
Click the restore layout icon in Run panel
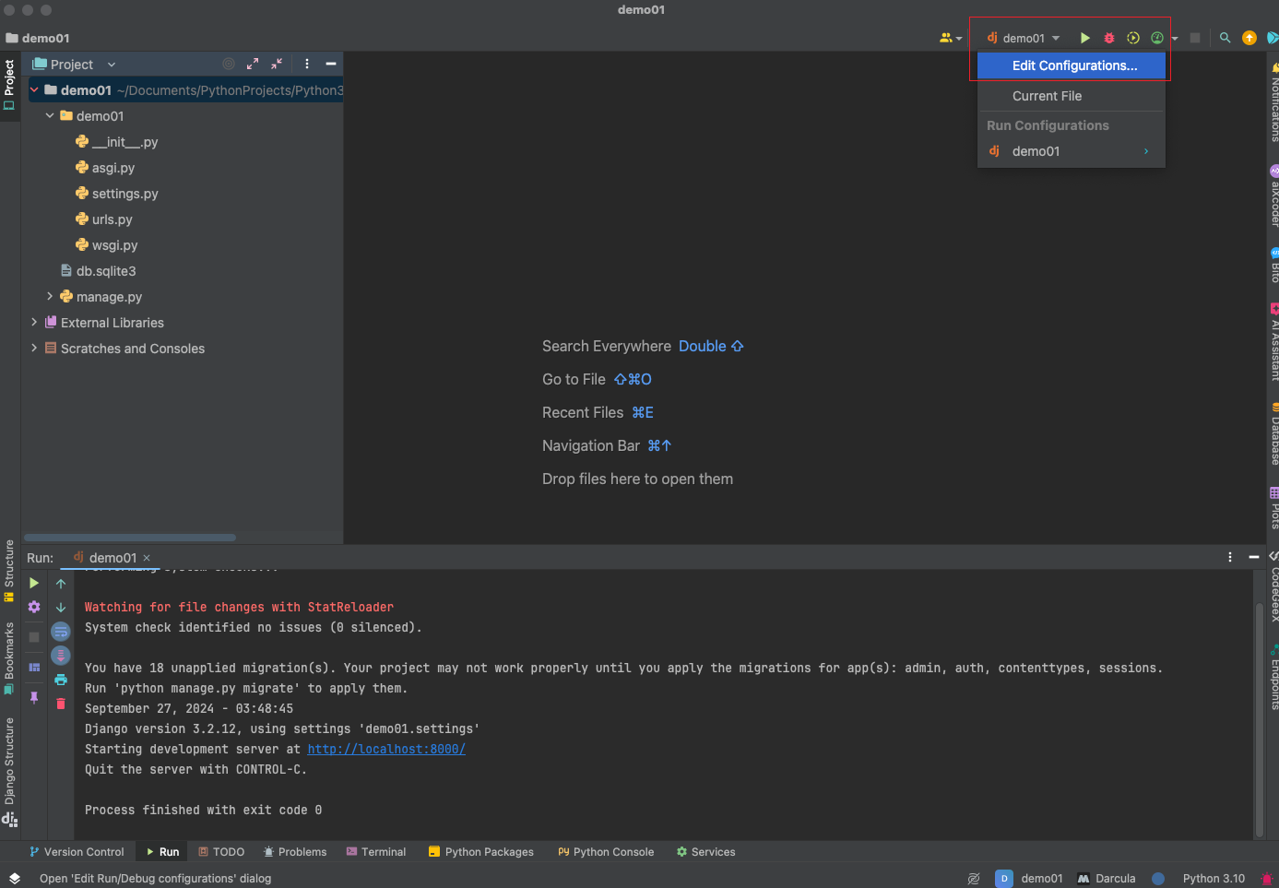[34, 668]
